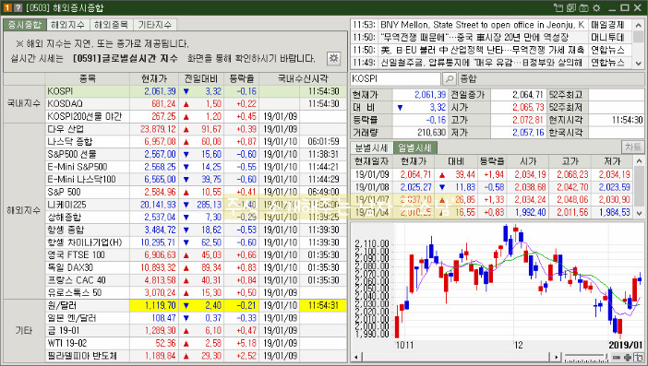
Task: Click the 현재가 column header in index table
Action: pos(154,78)
